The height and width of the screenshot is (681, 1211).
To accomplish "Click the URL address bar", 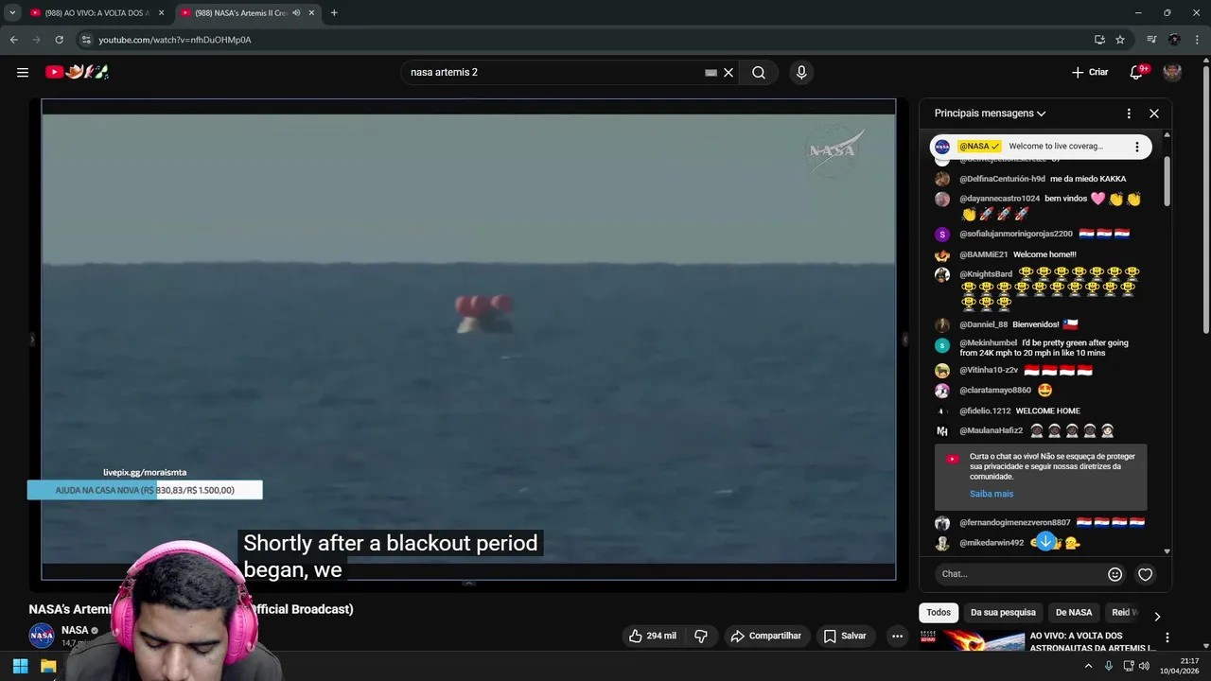I will pos(587,40).
